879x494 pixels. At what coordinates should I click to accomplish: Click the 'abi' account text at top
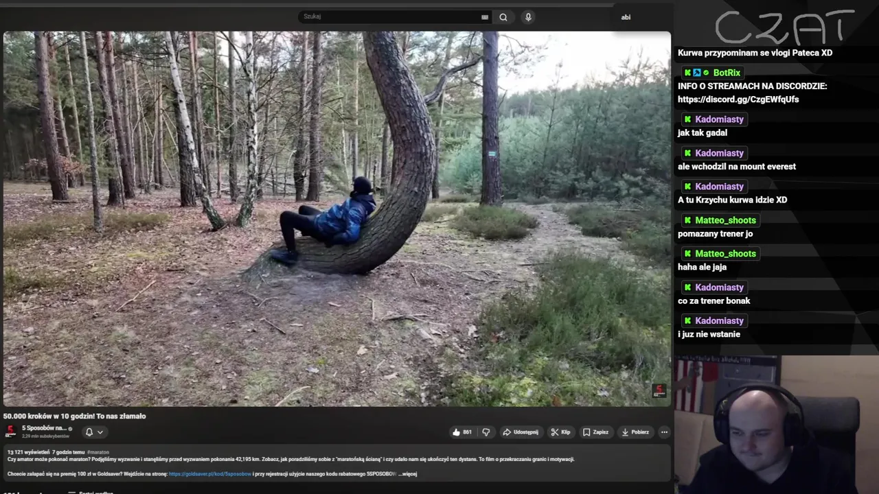point(626,17)
